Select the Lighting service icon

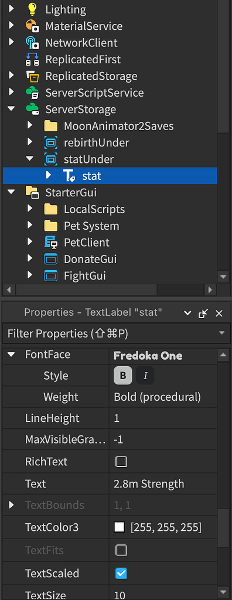click(x=32, y=9)
